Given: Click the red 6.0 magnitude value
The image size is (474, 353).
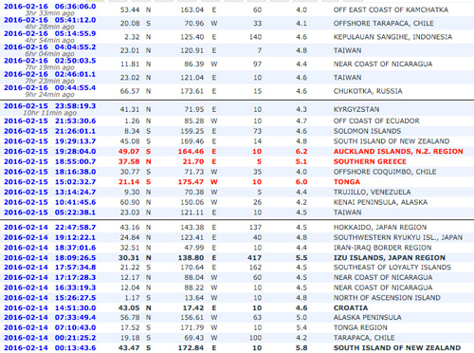Looking at the screenshot, I should [x=301, y=181].
